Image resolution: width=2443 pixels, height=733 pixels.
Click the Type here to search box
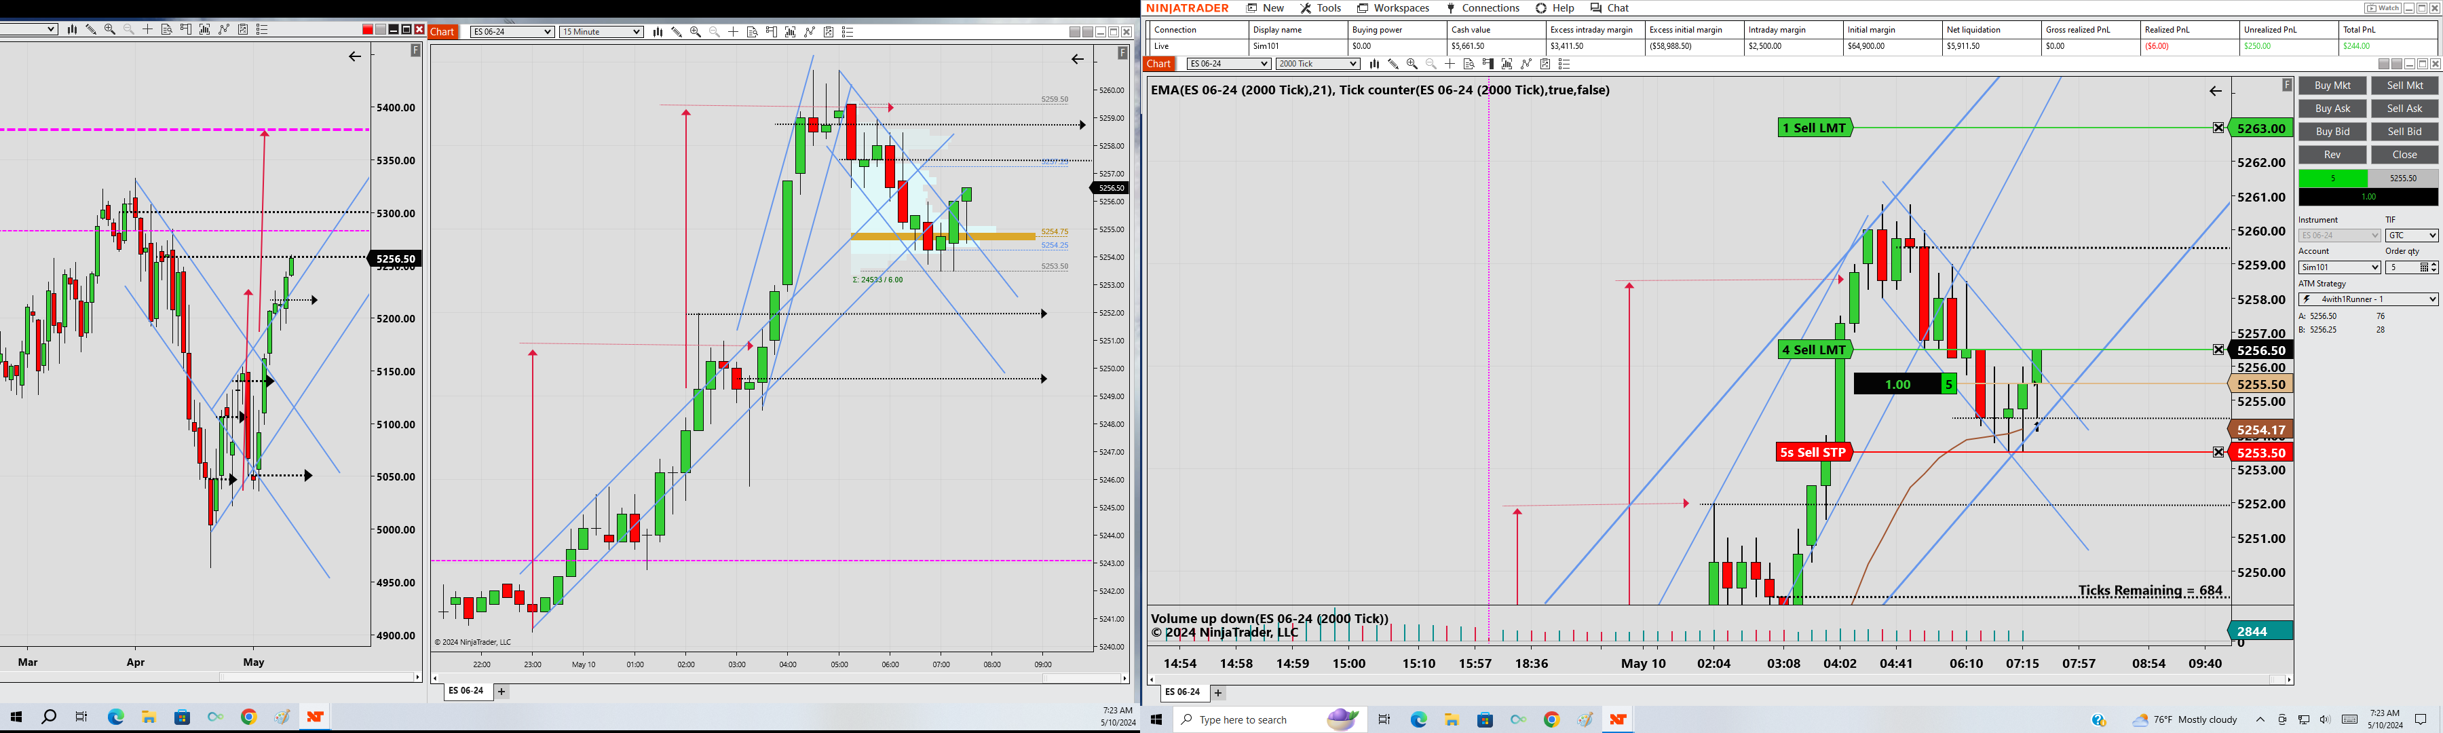pos(1270,719)
